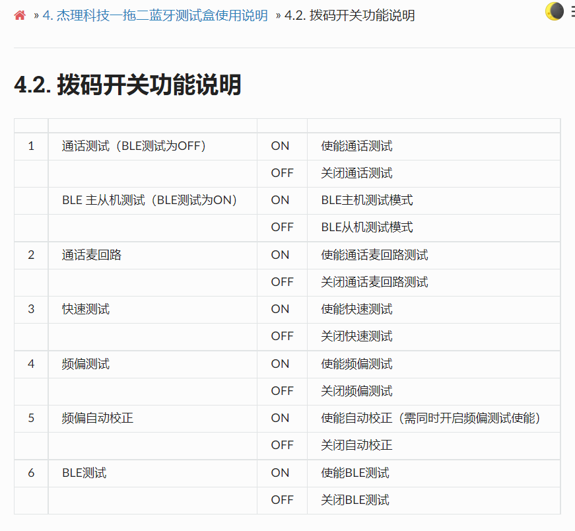This screenshot has width=575, height=531.
Task: Select the cell 关闭快速测试
Action: click(x=434, y=337)
